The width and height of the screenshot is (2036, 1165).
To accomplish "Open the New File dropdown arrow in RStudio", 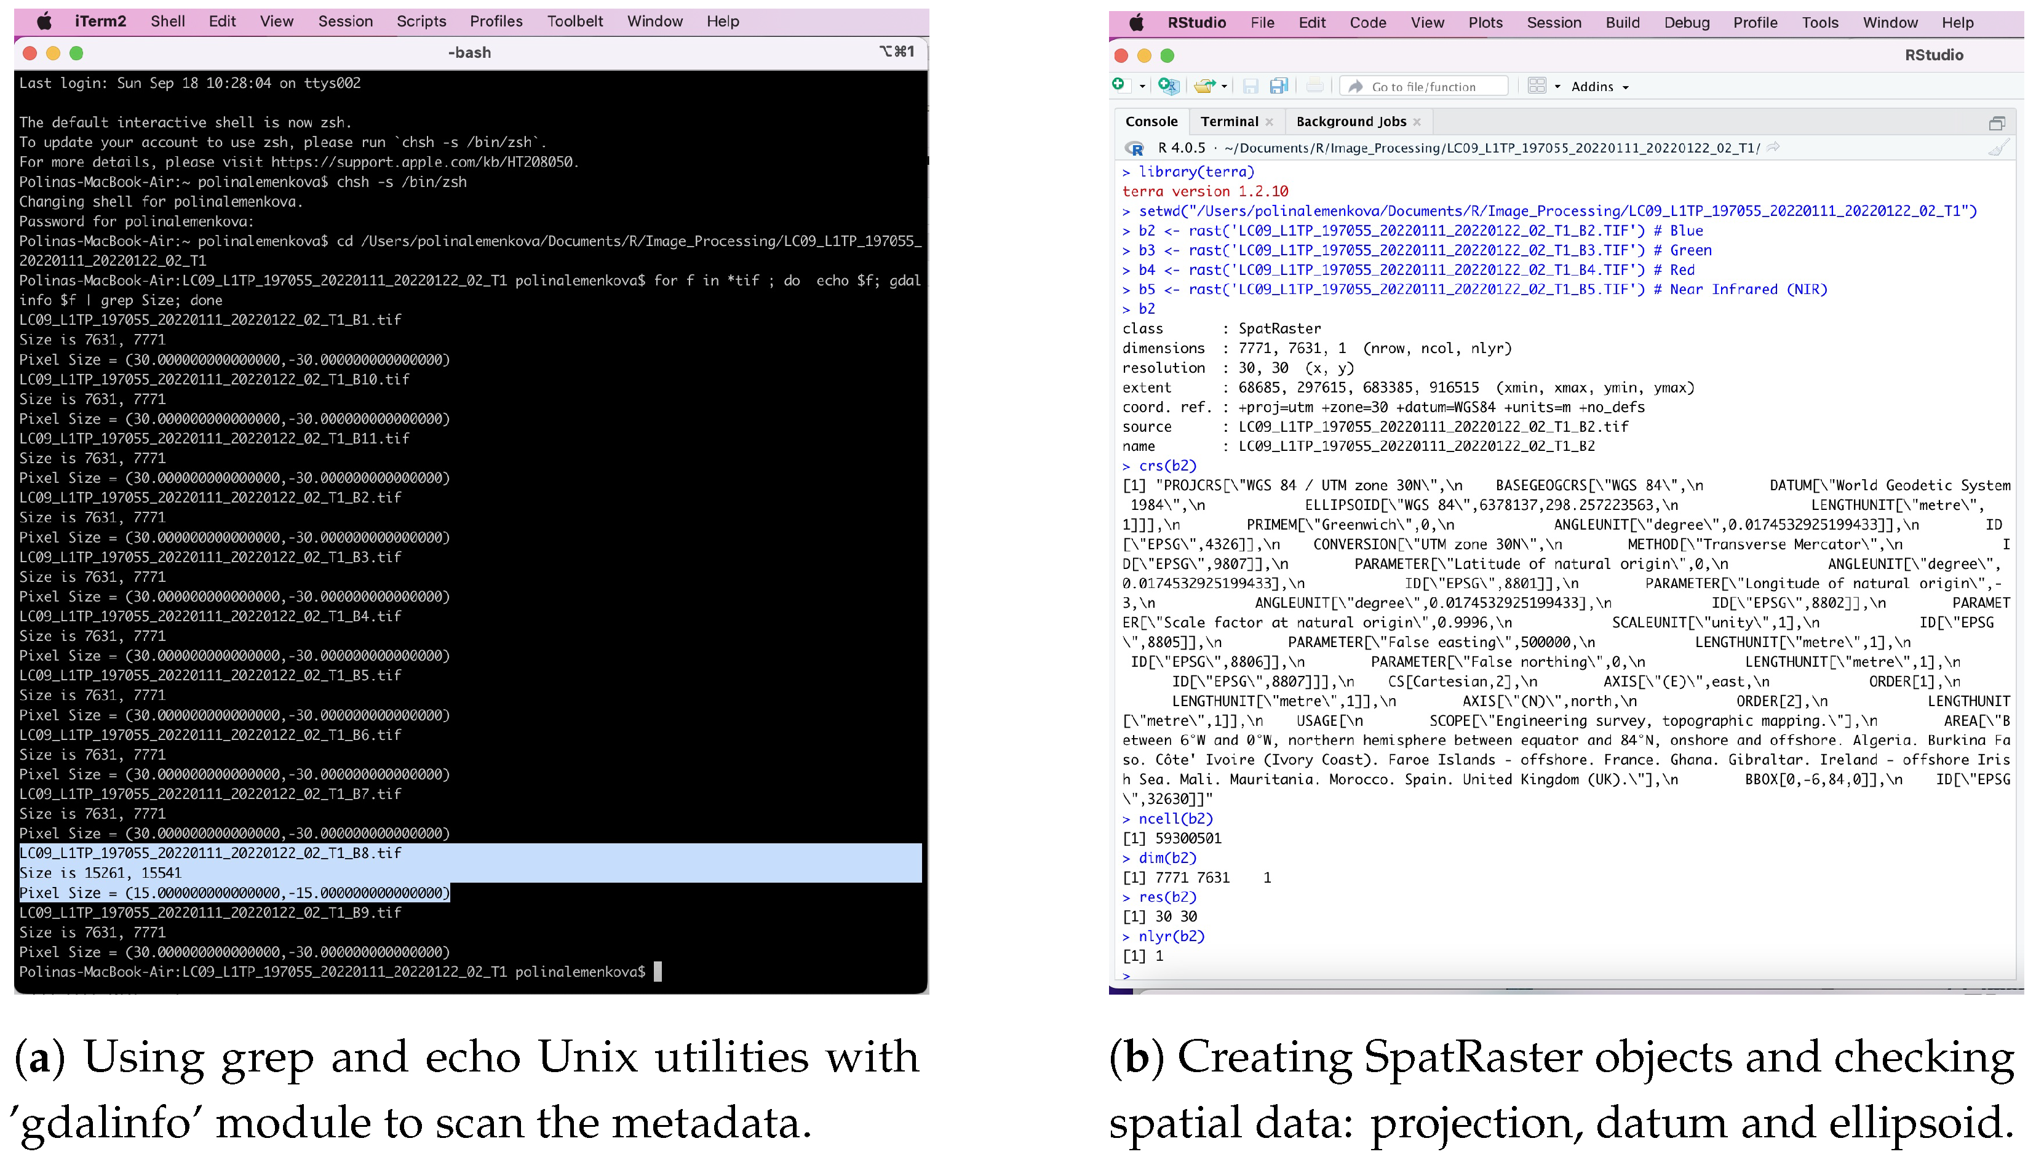I will pos(1142,86).
